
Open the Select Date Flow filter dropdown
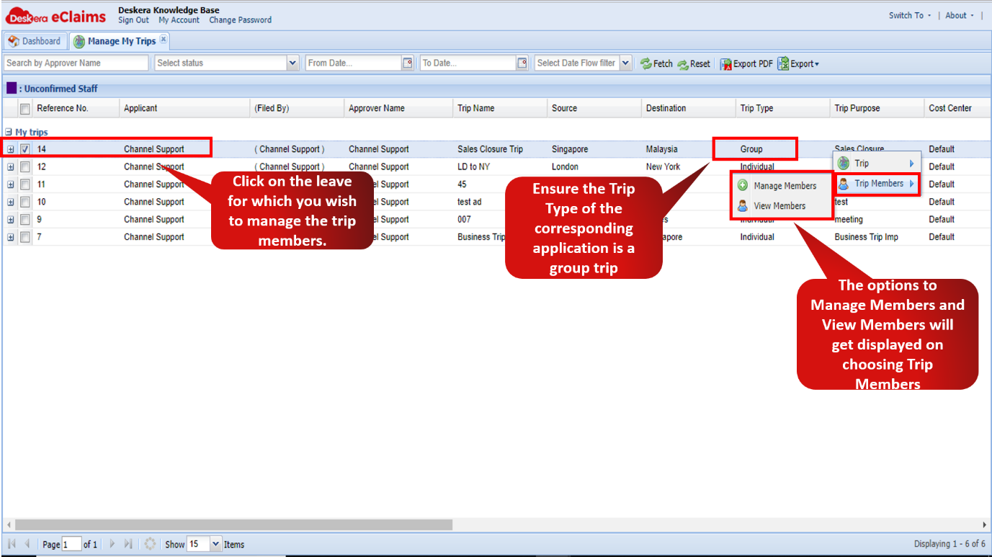click(x=625, y=63)
